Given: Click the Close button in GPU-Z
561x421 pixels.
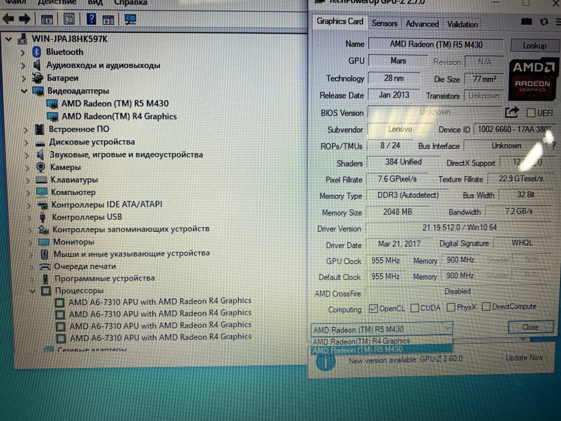Looking at the screenshot, I should coord(530,327).
